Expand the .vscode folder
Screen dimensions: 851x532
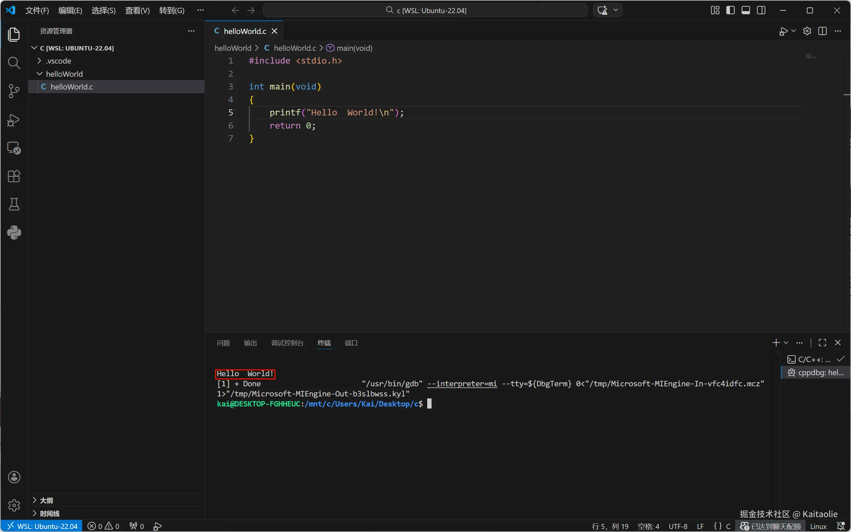(x=59, y=61)
